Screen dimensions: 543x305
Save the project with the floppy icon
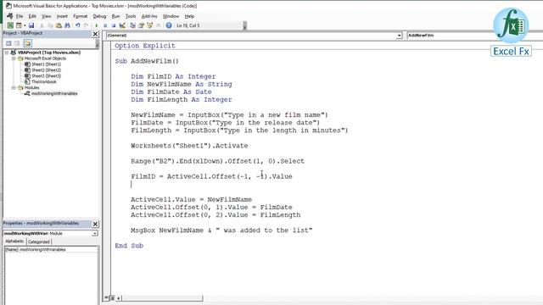point(31,25)
